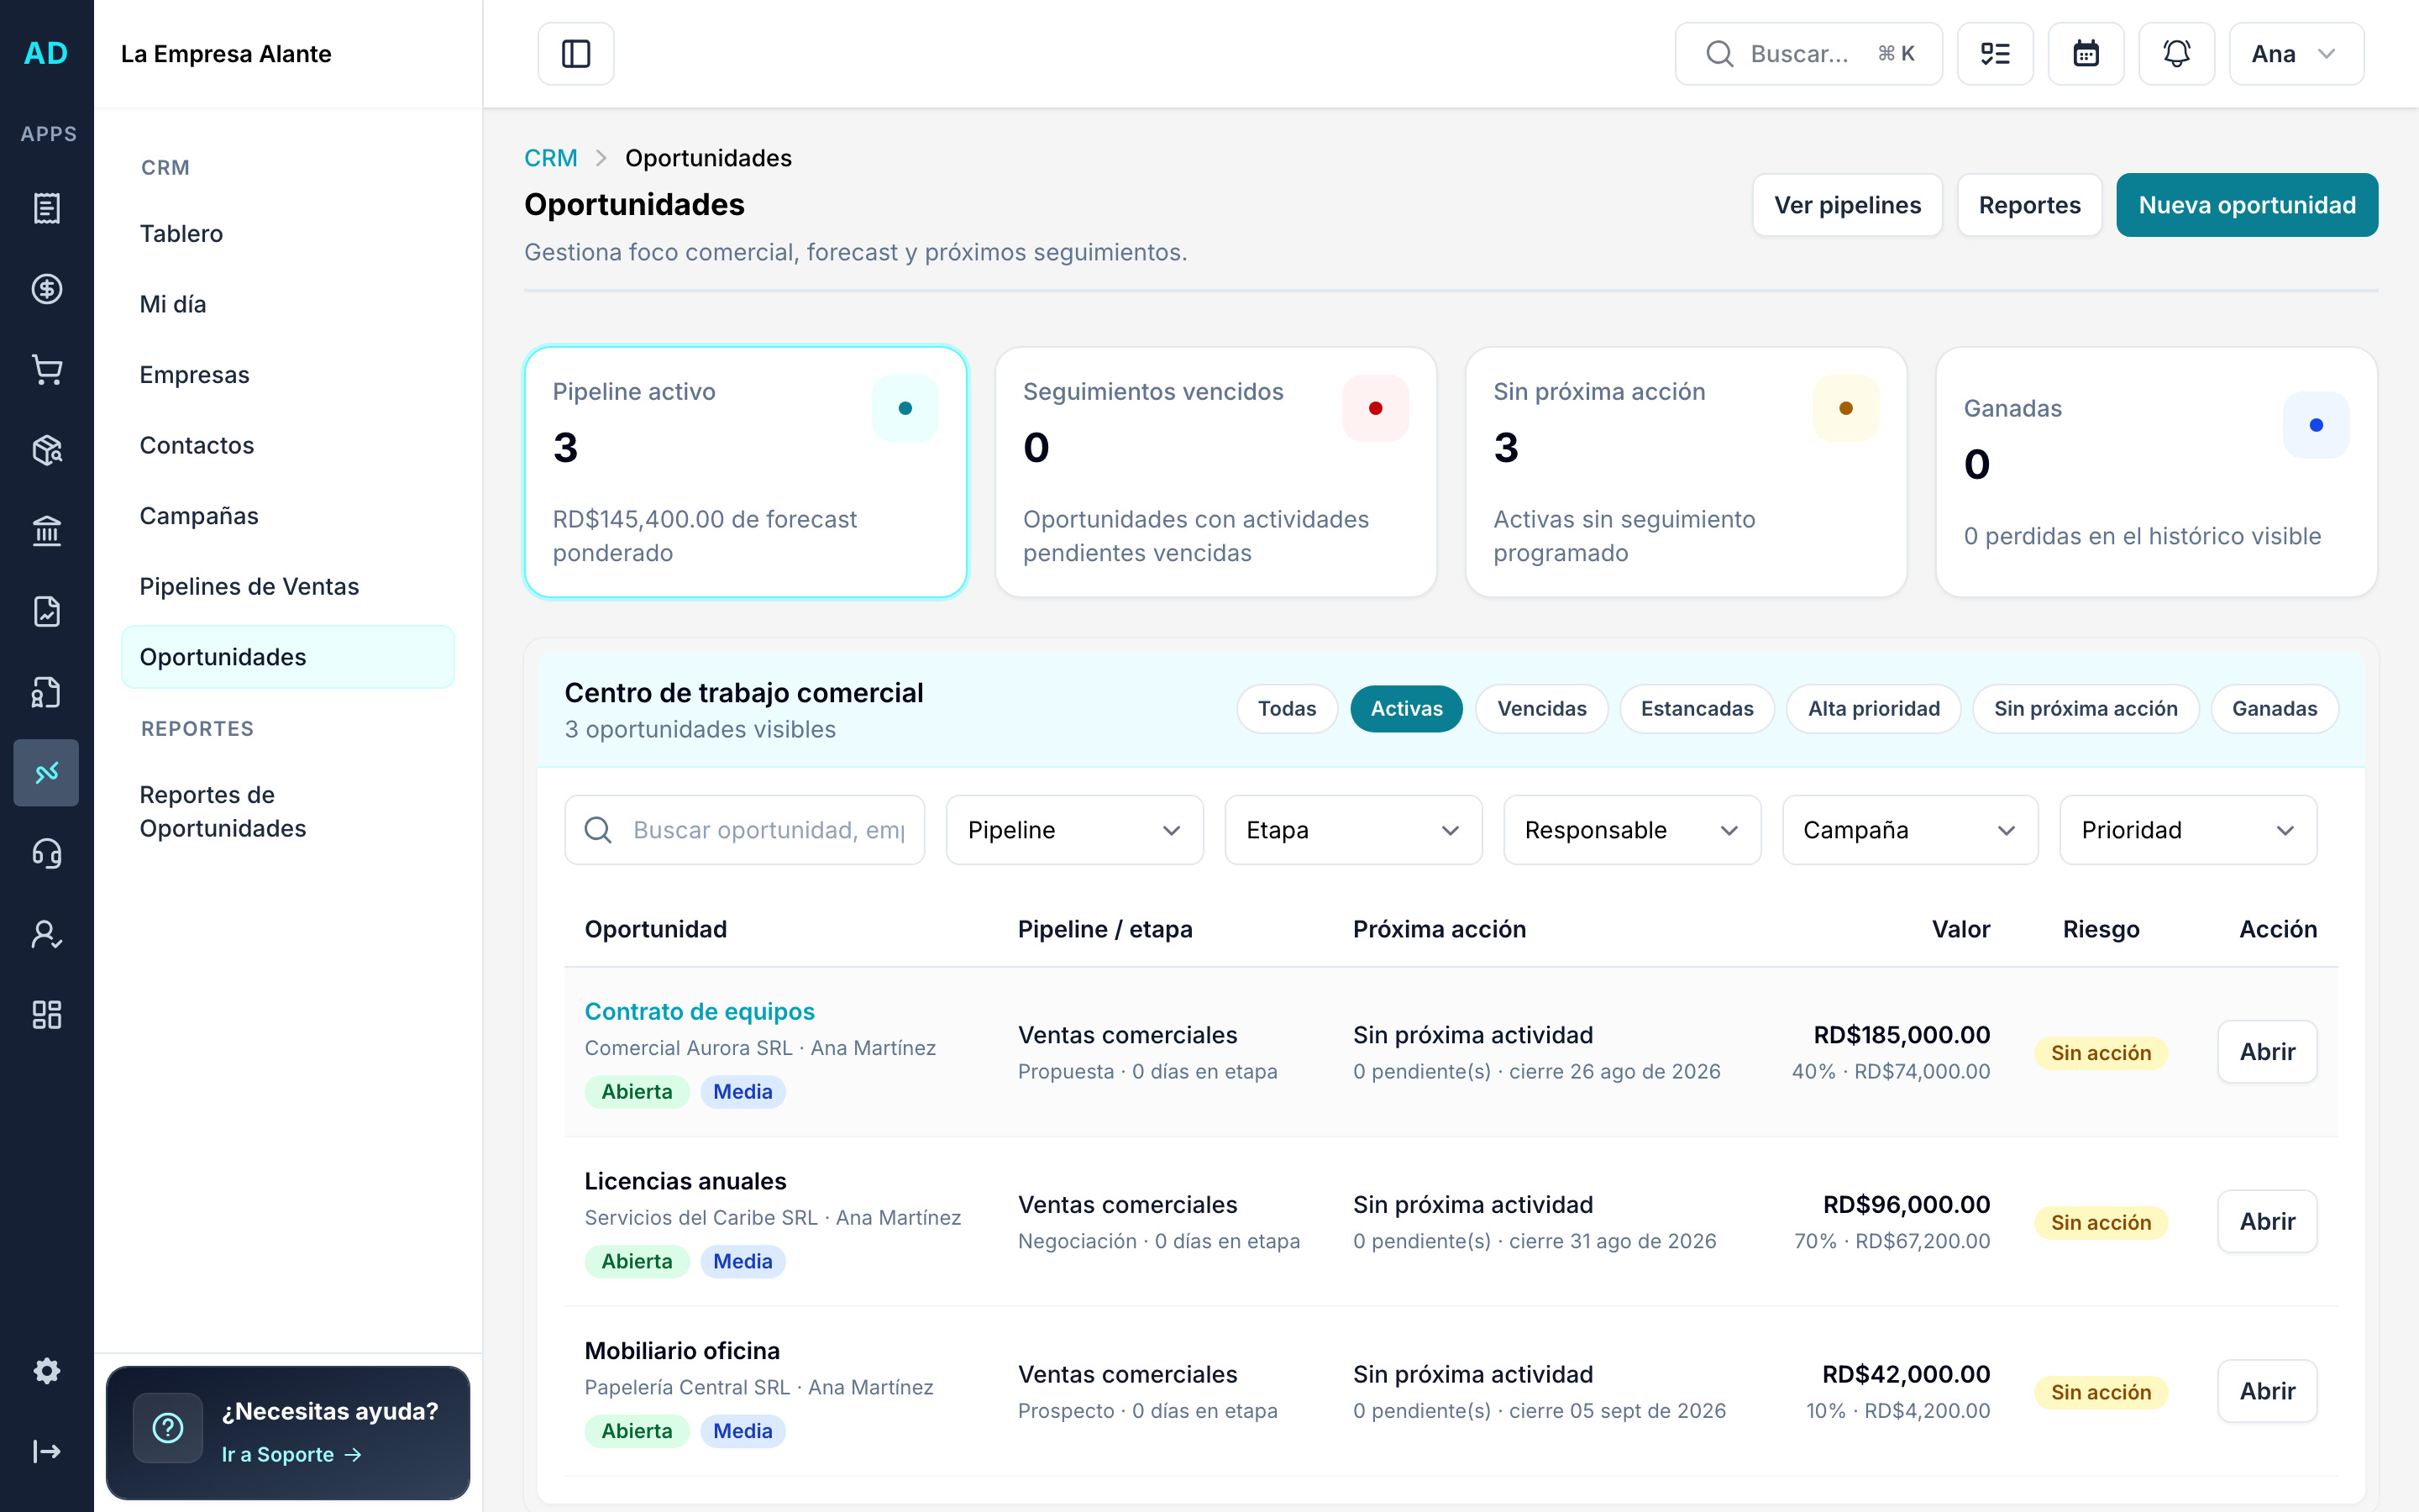The height and width of the screenshot is (1512, 2419).
Task: Click the Ver pipelines button
Action: tap(1847, 205)
